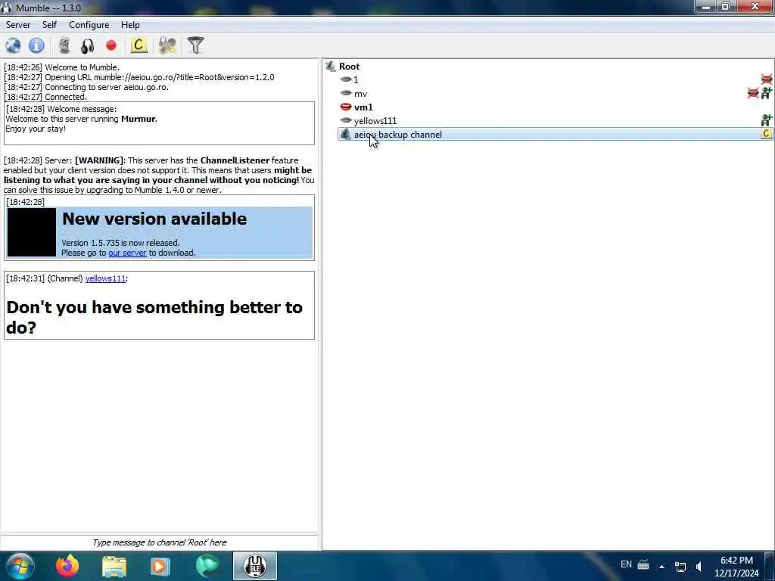Click the bold 'Murmur' word in welcome message

coord(138,119)
